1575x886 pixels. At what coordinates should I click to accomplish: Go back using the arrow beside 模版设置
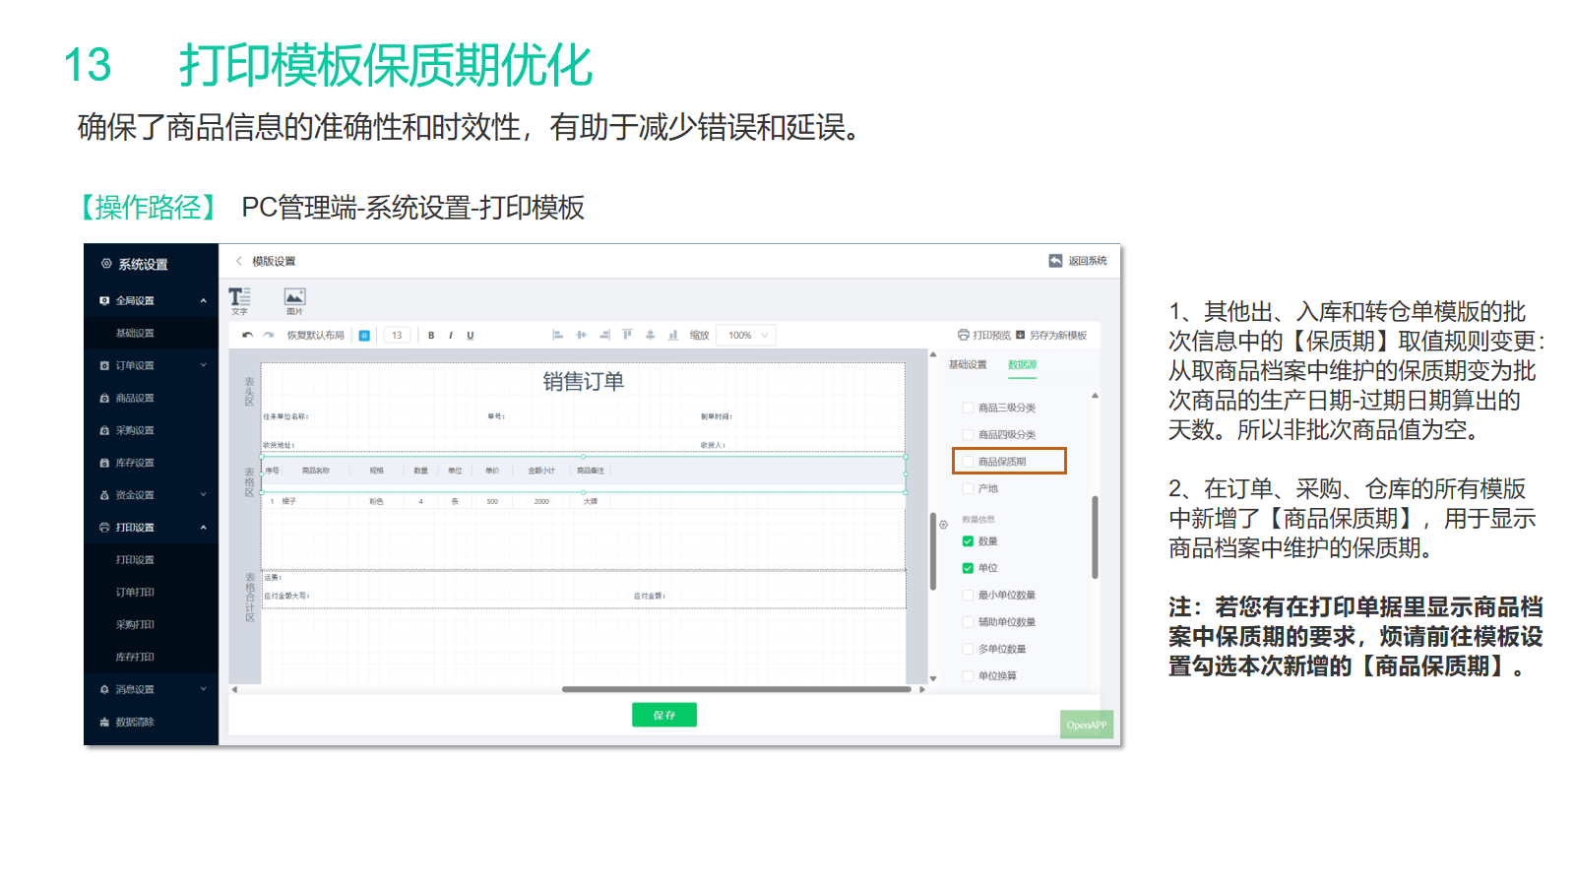tap(238, 261)
